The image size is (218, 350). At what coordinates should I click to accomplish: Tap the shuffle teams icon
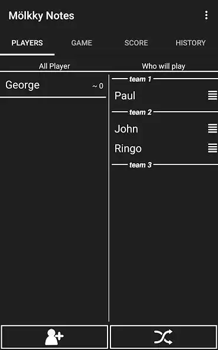point(164,337)
